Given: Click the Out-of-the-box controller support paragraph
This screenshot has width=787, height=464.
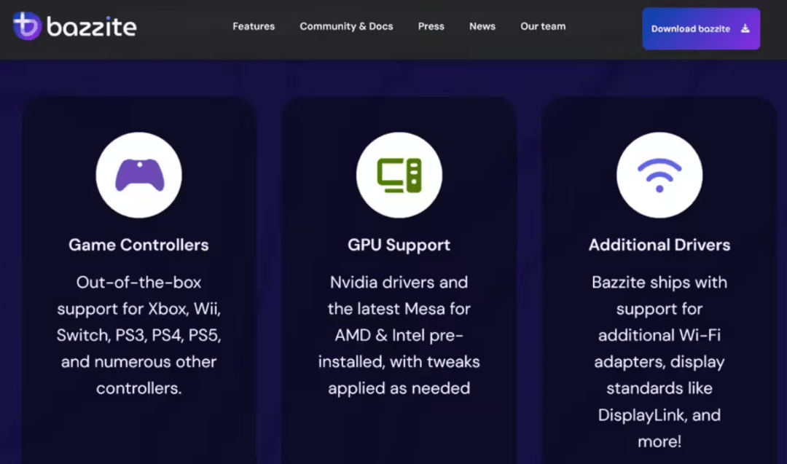Looking at the screenshot, I should point(138,335).
